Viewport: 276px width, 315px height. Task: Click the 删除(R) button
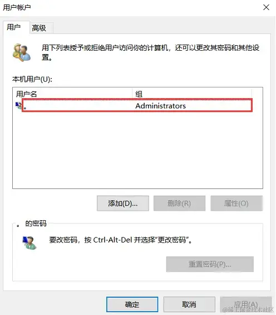pos(179,203)
